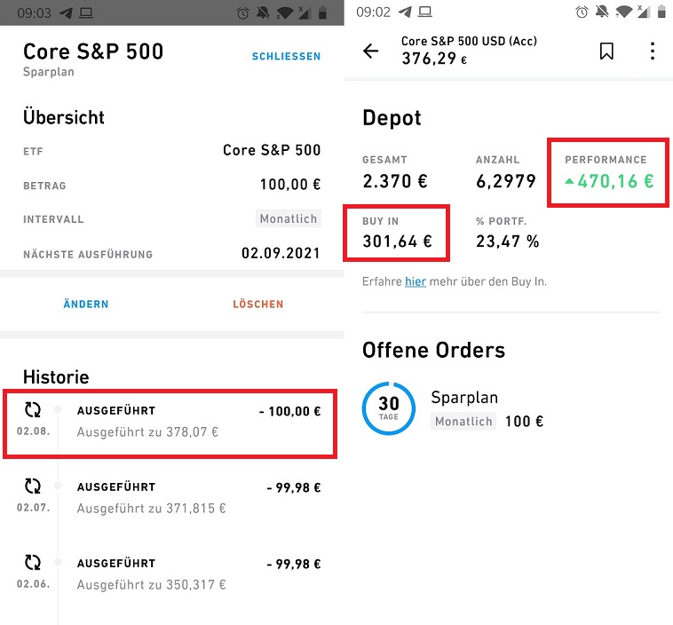673x625 pixels.
Task: Open the three-dot overflow menu
Action: (x=653, y=51)
